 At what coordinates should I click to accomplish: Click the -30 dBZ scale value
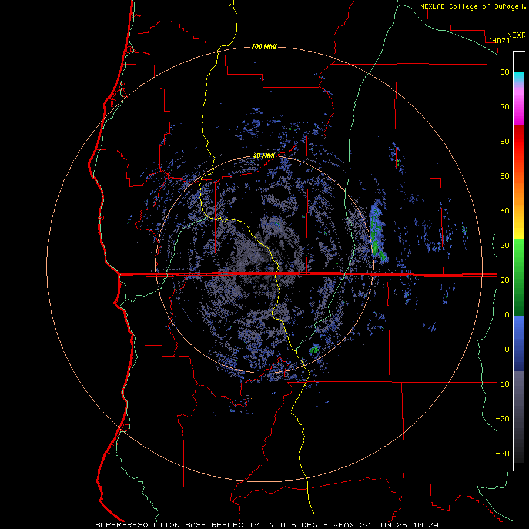coord(503,453)
